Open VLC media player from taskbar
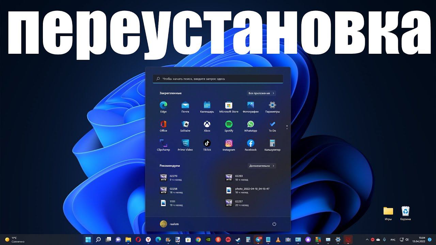 pos(278,240)
